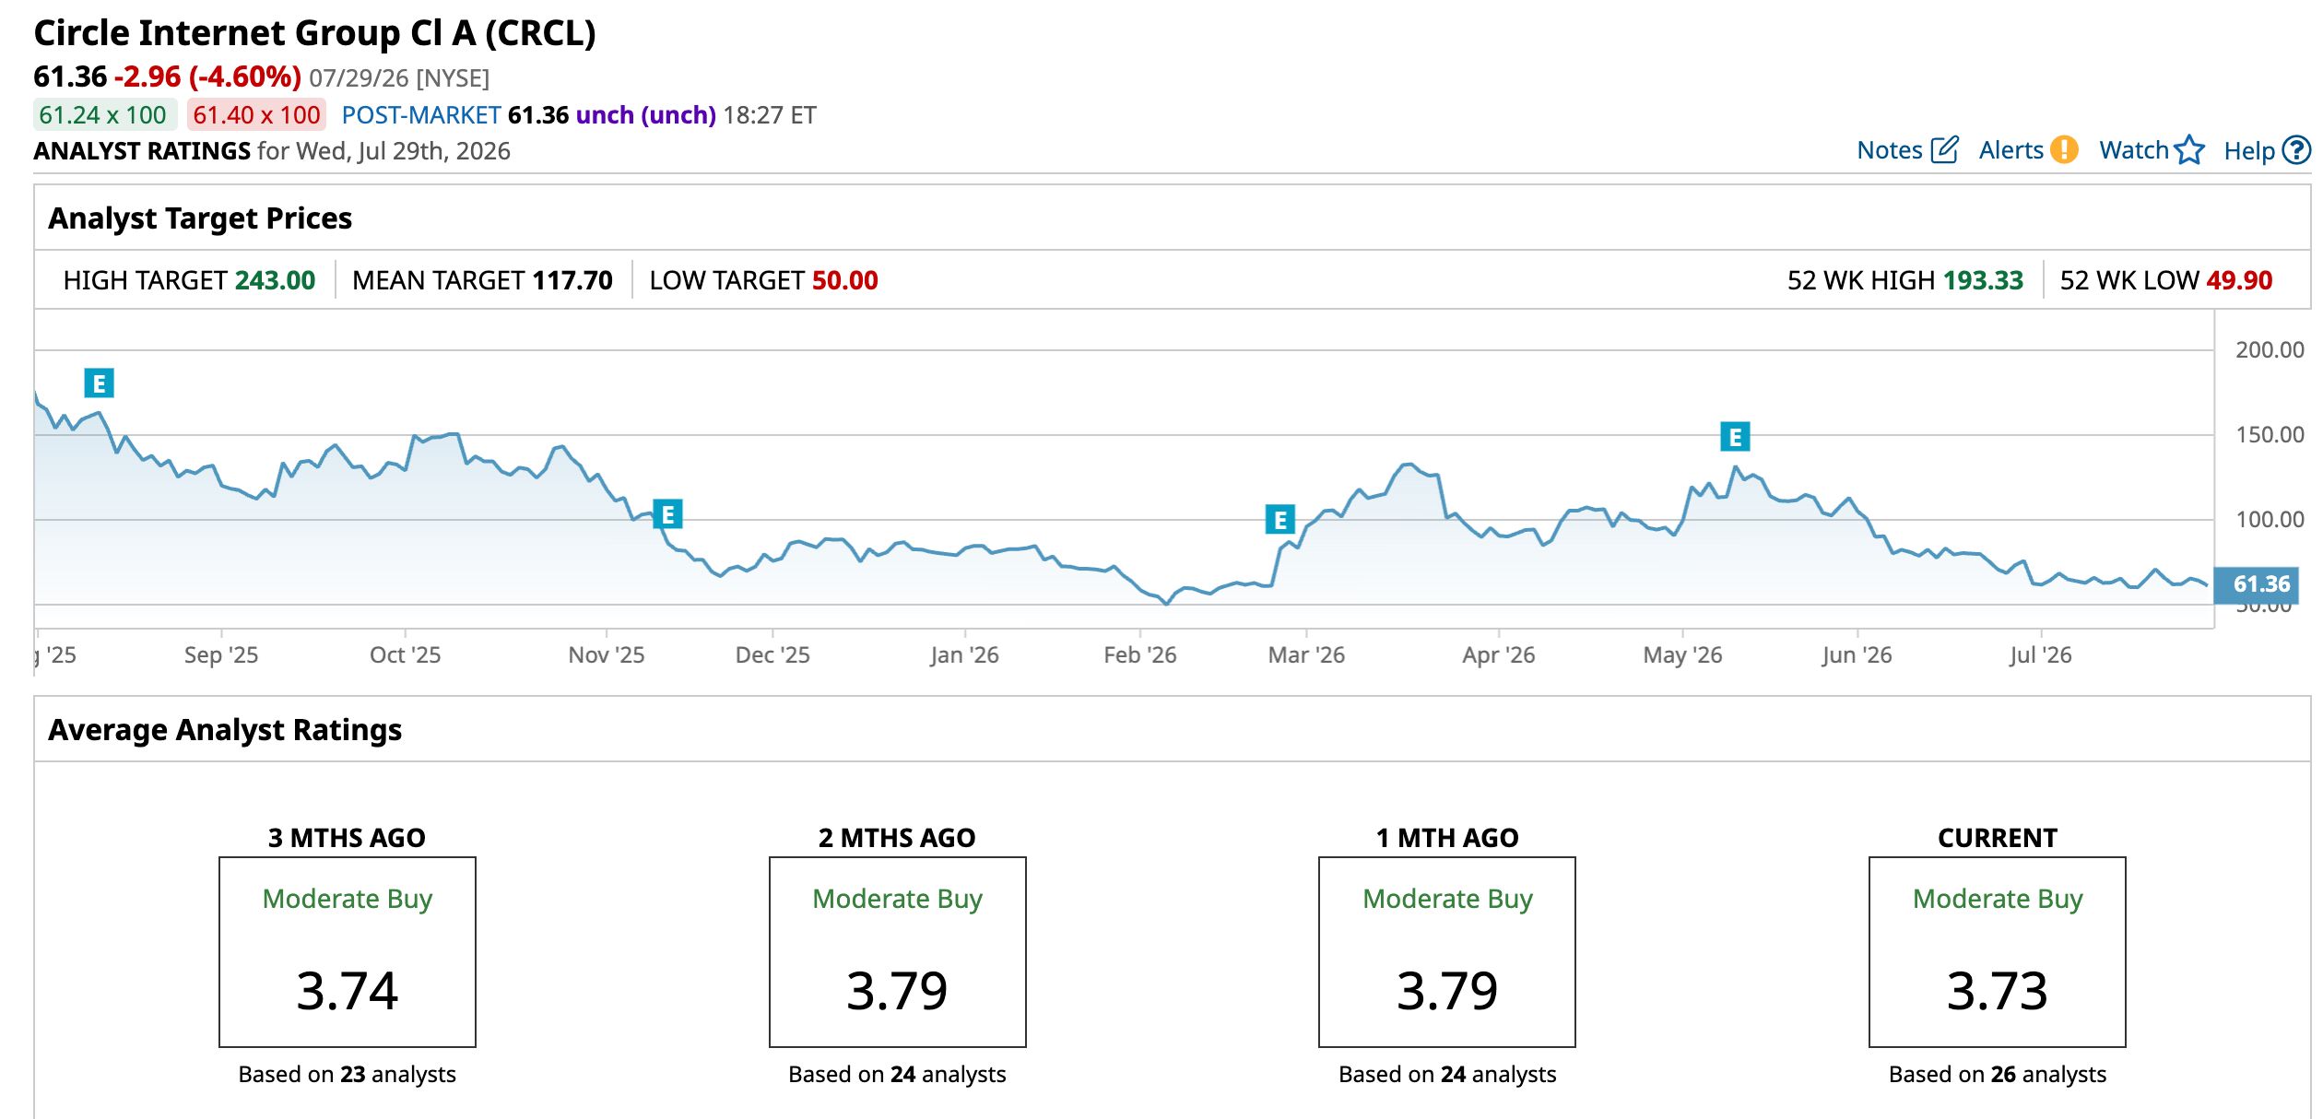Click the Jul '26 x-axis label

pos(2041,655)
